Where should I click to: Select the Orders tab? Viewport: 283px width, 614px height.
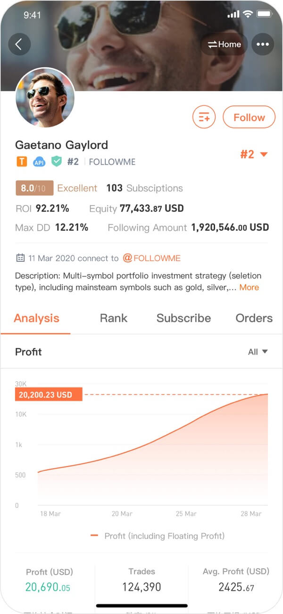click(254, 318)
